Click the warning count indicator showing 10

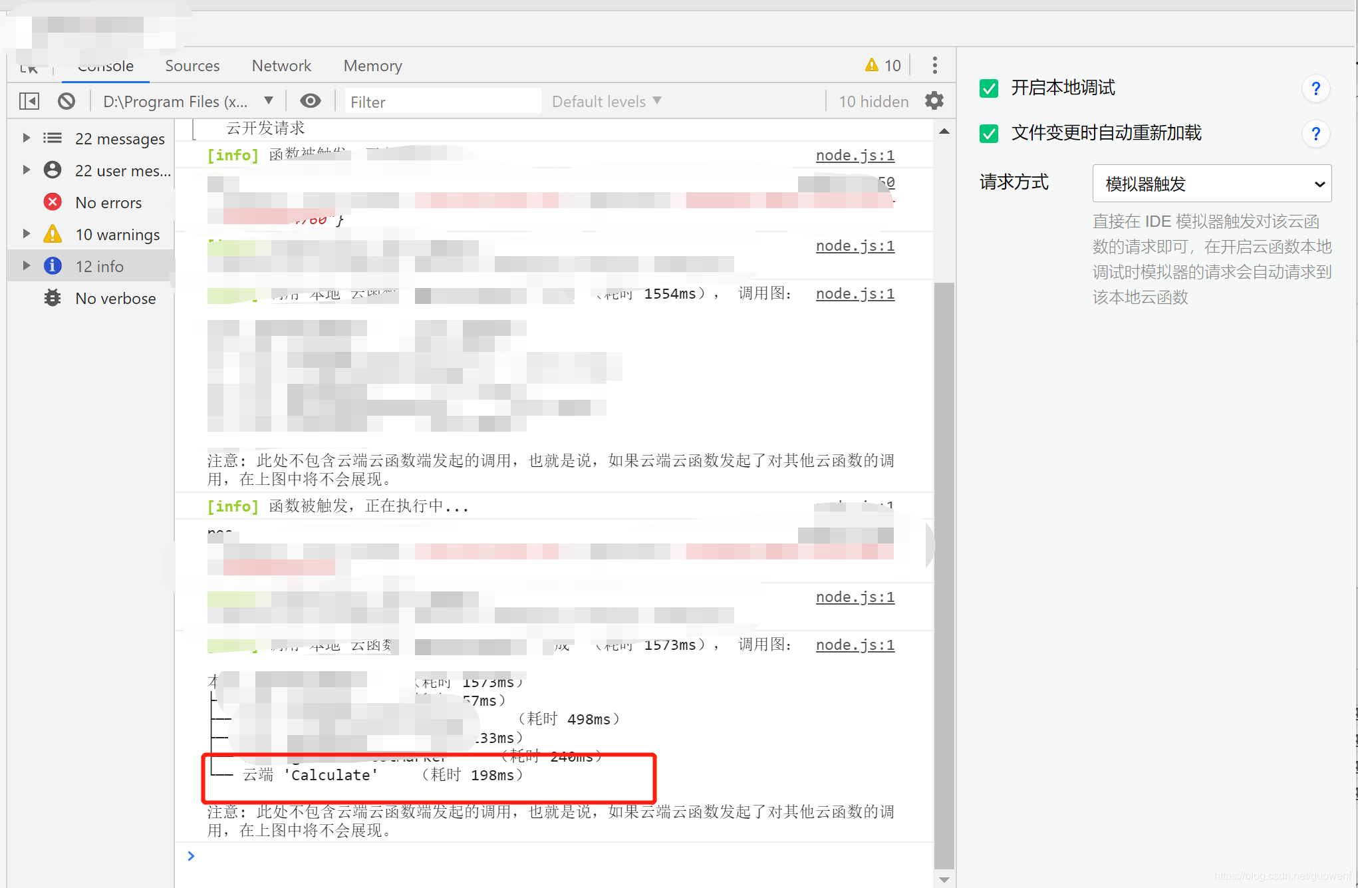(x=883, y=65)
